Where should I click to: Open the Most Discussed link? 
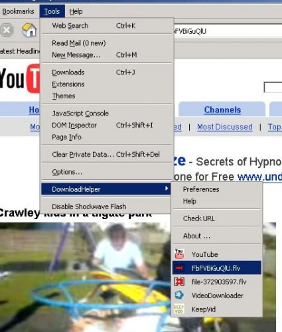click(225, 127)
